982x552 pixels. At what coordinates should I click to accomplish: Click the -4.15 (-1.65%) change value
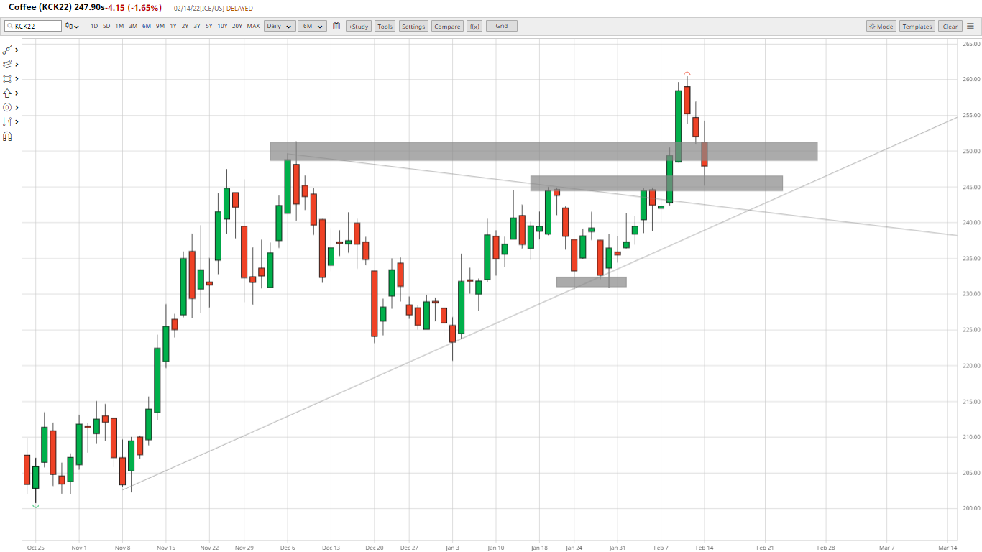point(134,8)
